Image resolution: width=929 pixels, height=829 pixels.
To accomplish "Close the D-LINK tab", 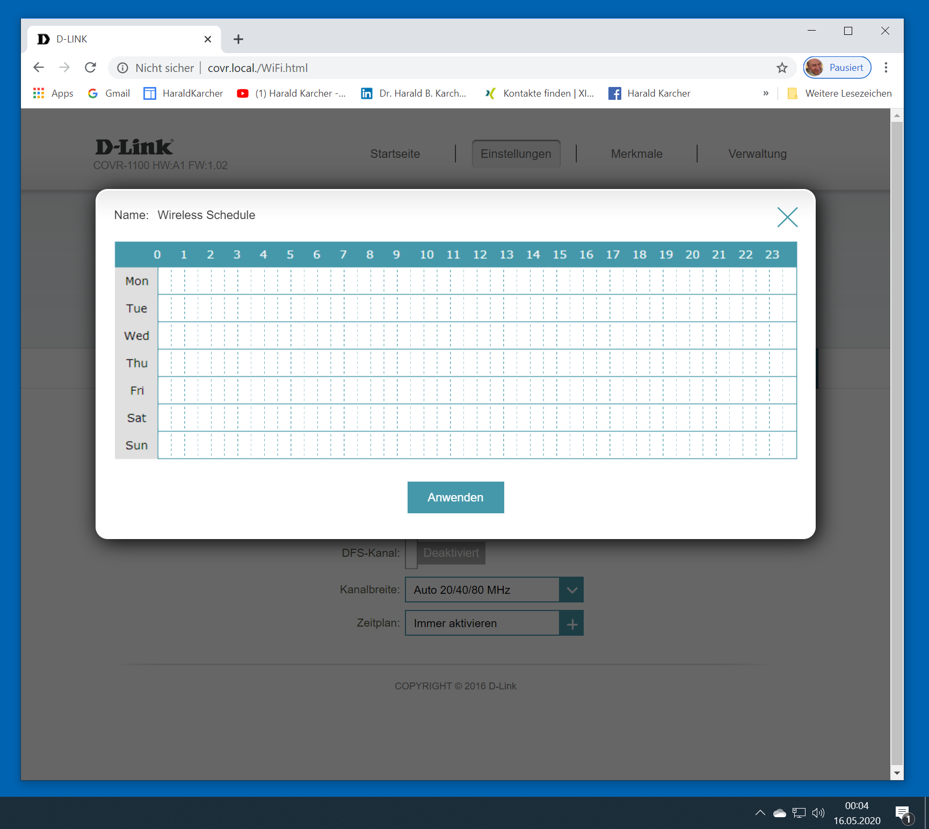I will point(208,39).
